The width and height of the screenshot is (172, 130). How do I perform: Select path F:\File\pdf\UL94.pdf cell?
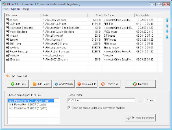coord(54,24)
